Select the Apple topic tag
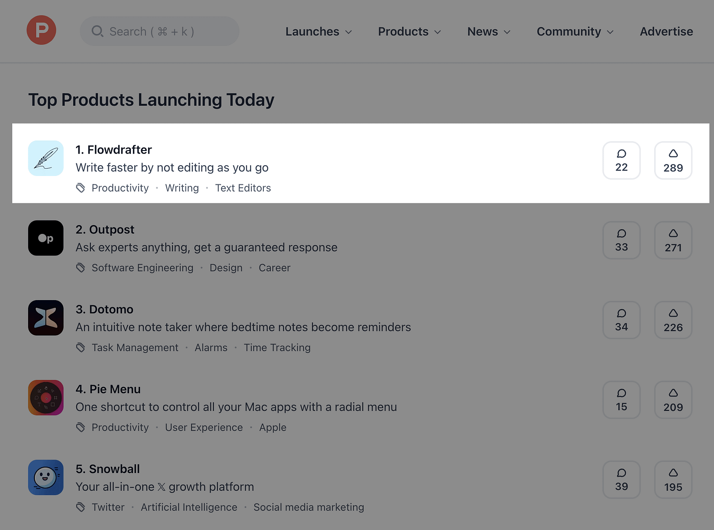Viewport: 714px width, 530px height. tap(273, 428)
